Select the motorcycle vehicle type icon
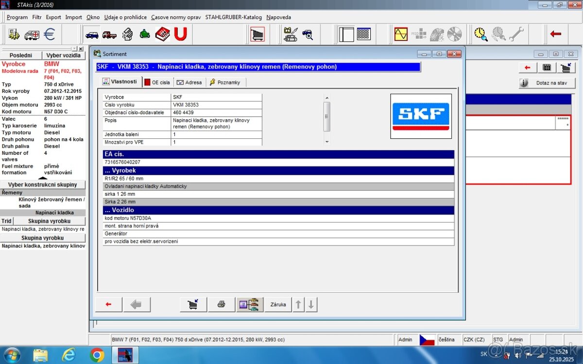Screen dimensions: 583x364 click(x=145, y=34)
